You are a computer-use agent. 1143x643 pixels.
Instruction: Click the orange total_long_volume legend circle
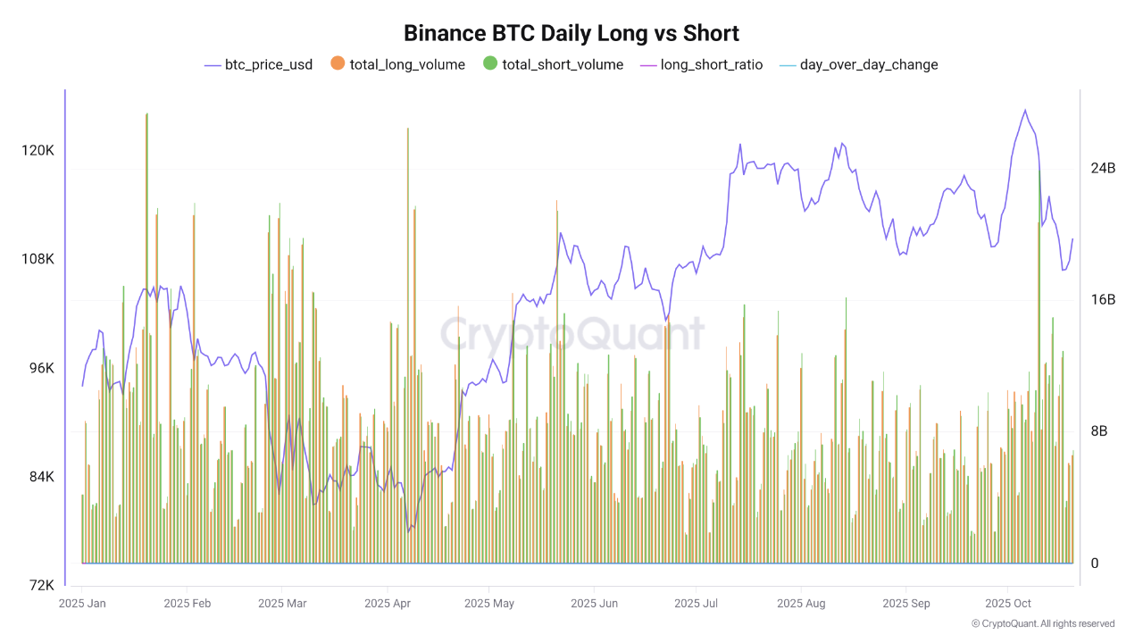click(x=338, y=63)
